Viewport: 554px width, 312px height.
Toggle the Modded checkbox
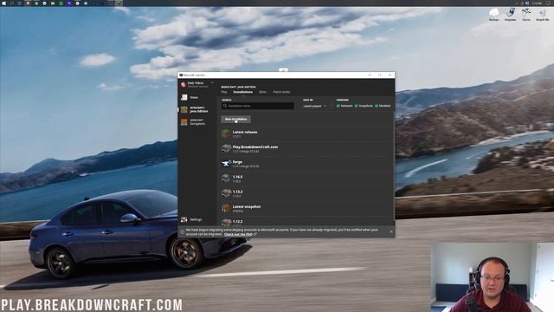click(x=377, y=106)
